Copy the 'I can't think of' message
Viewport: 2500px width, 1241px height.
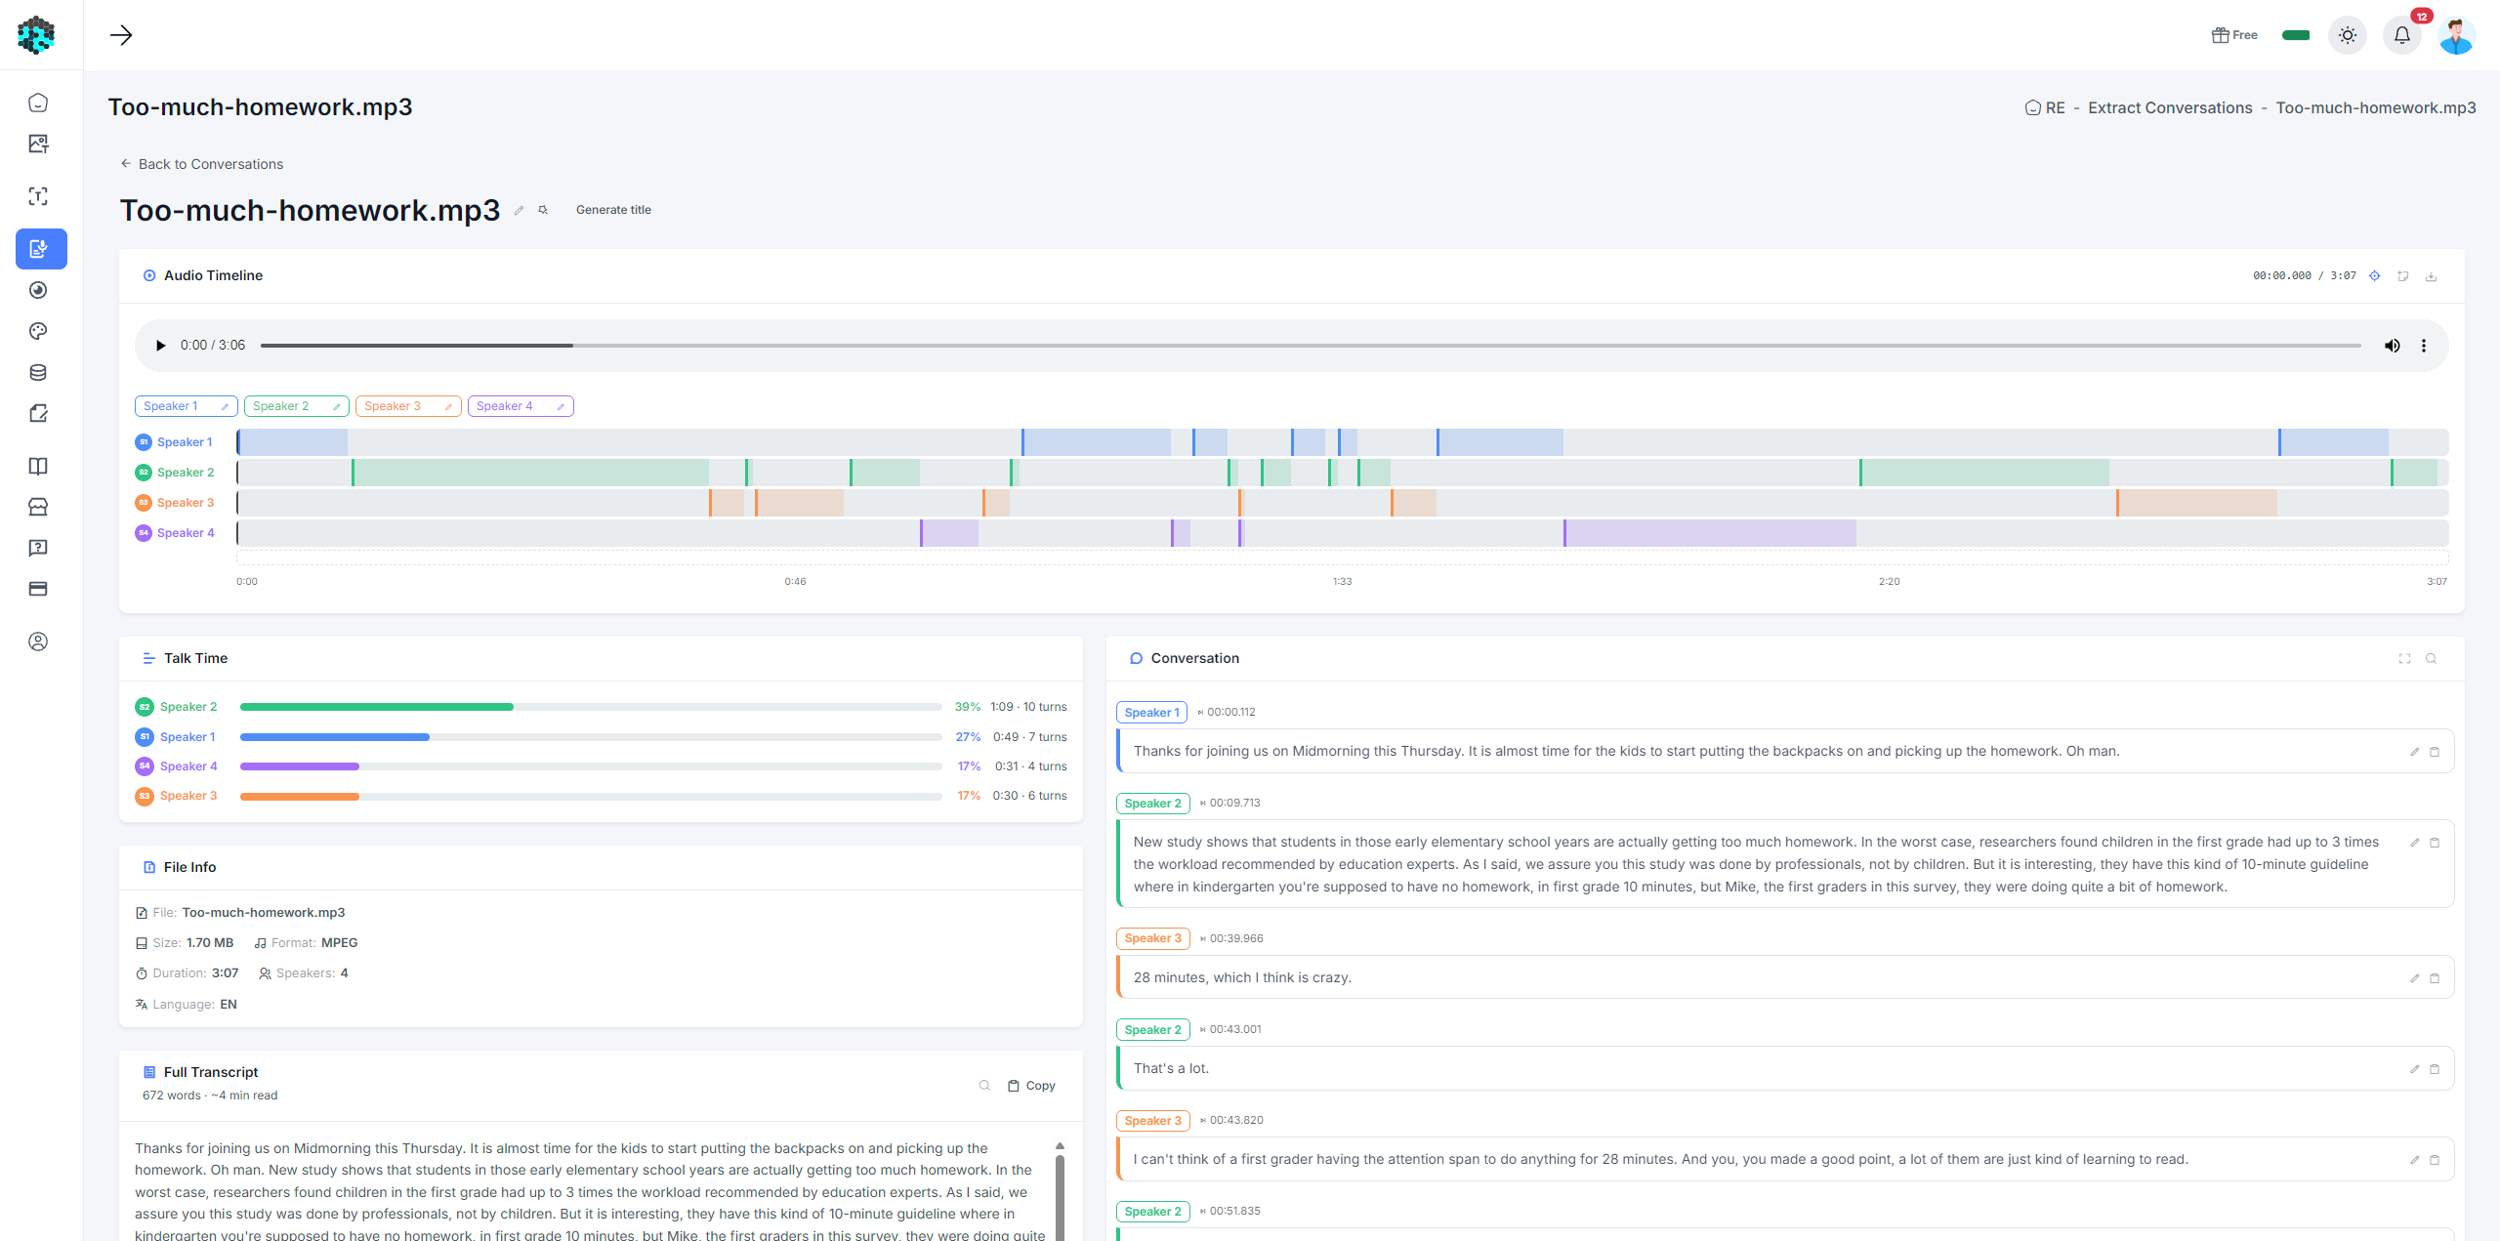pos(2435,1160)
